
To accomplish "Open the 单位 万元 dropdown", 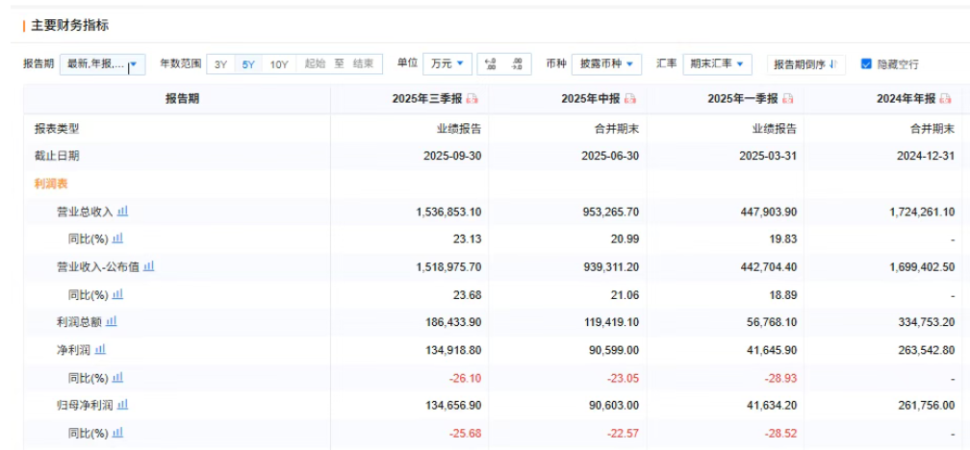I will click(447, 63).
